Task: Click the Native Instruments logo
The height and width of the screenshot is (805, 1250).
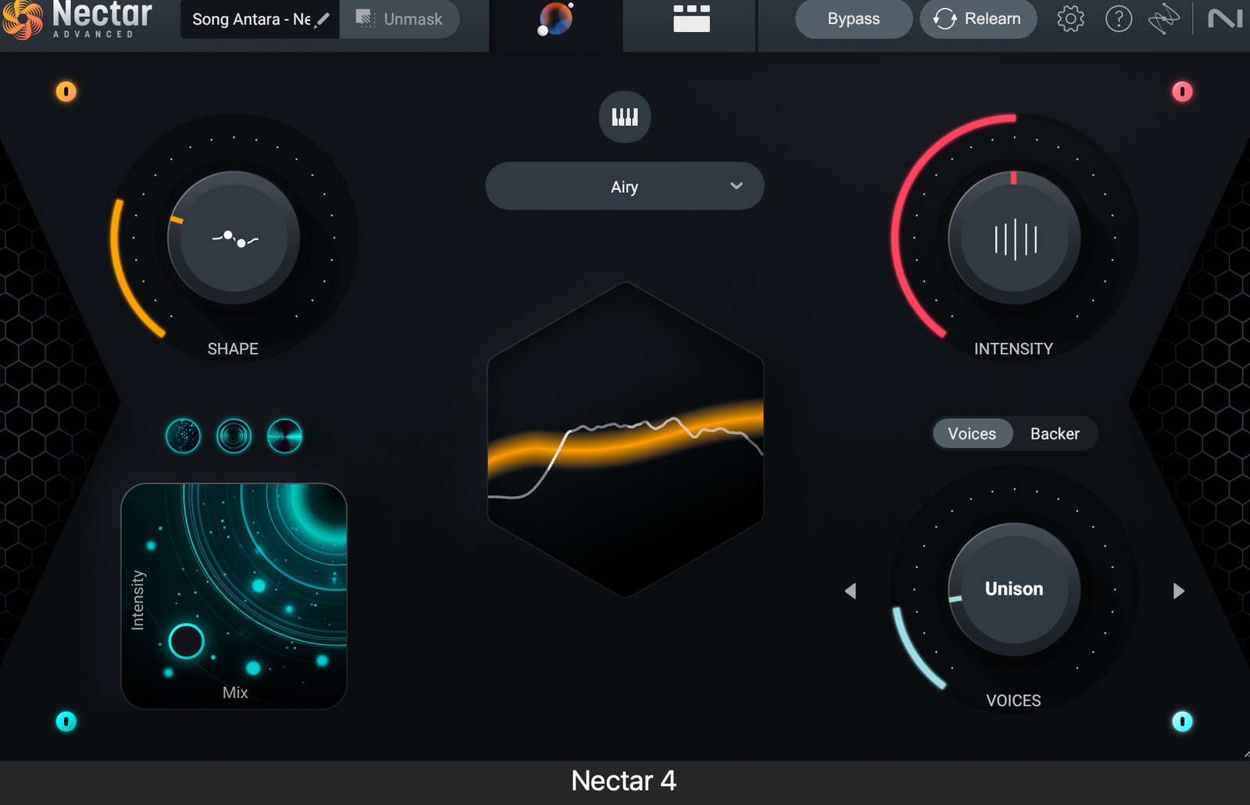Action: [x=1225, y=19]
